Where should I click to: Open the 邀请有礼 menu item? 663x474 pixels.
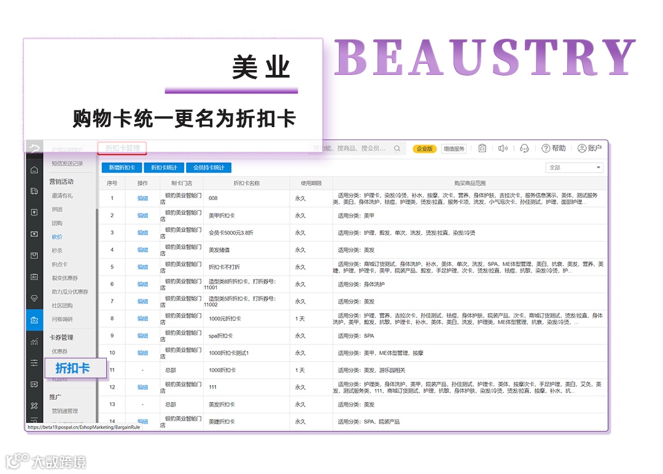click(x=62, y=195)
